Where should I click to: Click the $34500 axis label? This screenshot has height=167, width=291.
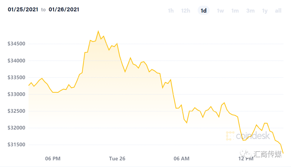click(16, 44)
